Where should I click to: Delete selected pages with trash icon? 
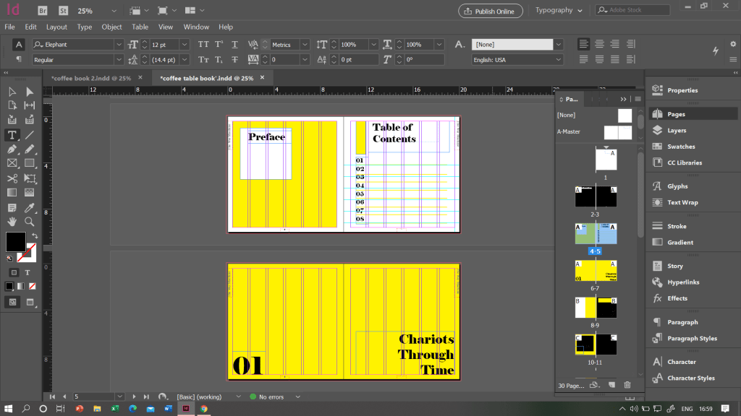pos(627,386)
